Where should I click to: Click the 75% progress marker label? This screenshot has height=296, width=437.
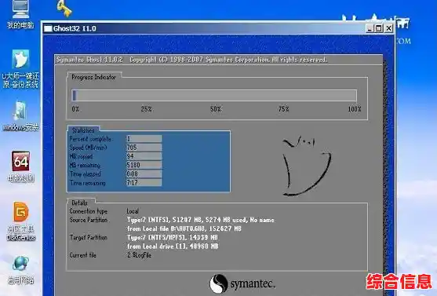click(284, 109)
